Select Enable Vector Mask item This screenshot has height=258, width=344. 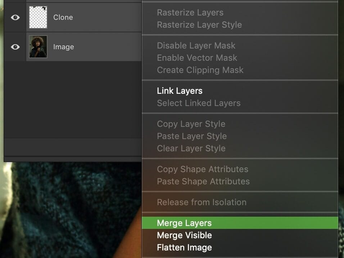coord(197,58)
